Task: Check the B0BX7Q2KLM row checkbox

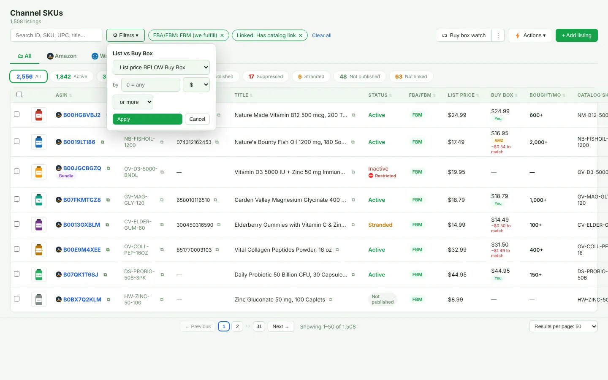Action: point(17,299)
